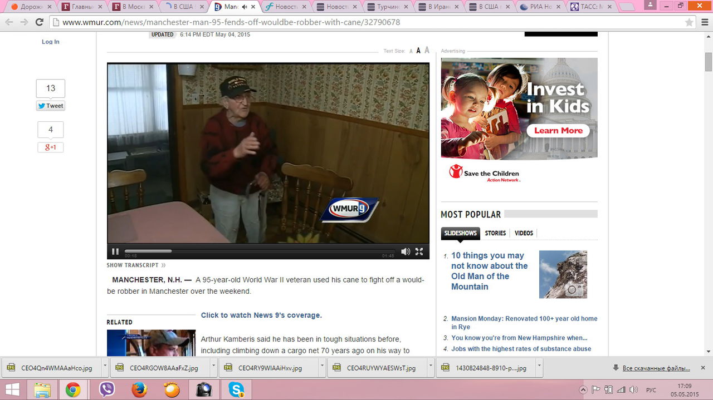Open Viber from the taskbar
Viewport: 713px width, 400px height.
coord(106,389)
